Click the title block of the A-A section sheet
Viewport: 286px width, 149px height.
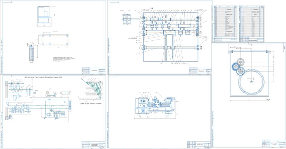click(274, 143)
